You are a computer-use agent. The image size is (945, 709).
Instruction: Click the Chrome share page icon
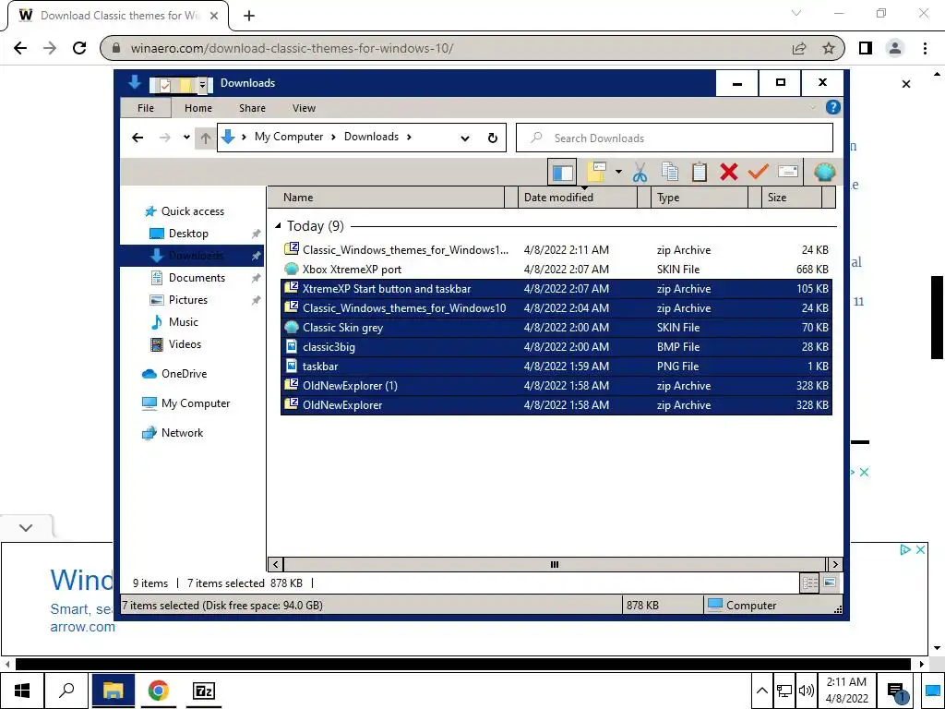pyautogui.click(x=799, y=48)
